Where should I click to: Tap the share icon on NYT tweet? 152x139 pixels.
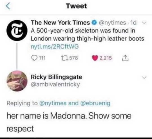[125, 58]
